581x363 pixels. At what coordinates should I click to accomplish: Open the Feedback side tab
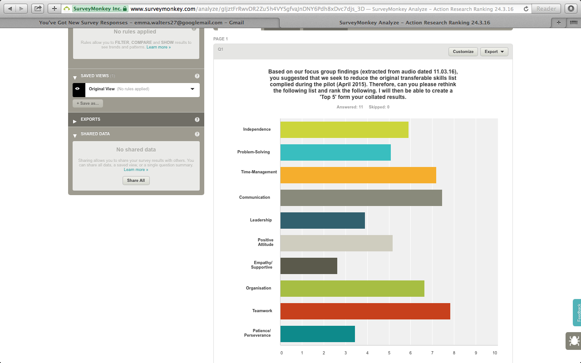pyautogui.click(x=577, y=312)
